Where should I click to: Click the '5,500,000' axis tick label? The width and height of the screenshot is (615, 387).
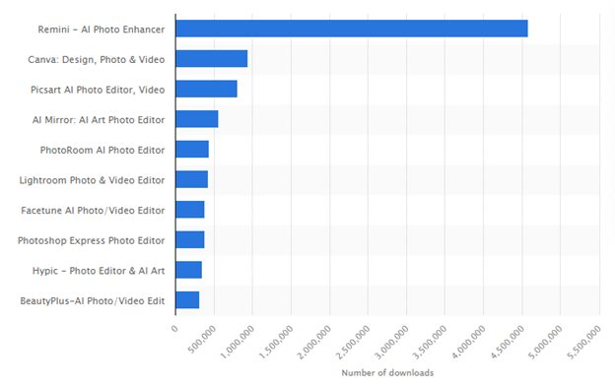click(x=584, y=342)
